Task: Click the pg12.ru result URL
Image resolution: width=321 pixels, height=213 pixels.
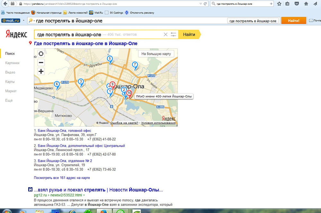Action: point(58,195)
